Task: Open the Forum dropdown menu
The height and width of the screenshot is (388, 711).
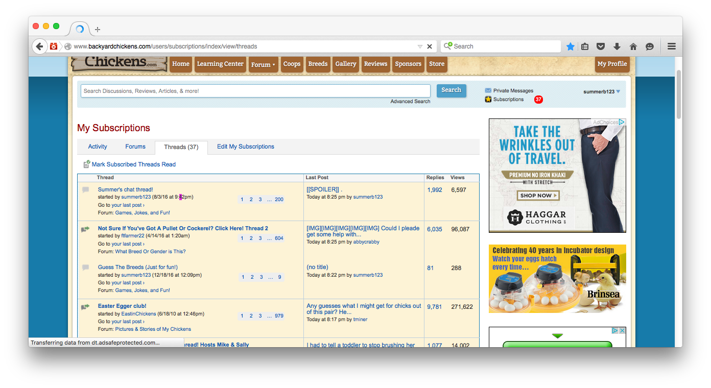Action: 263,64
